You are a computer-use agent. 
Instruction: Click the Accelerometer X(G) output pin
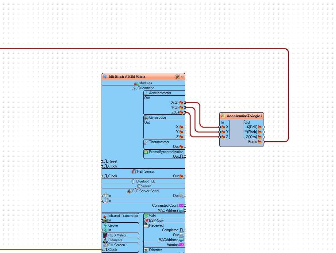(x=185, y=103)
